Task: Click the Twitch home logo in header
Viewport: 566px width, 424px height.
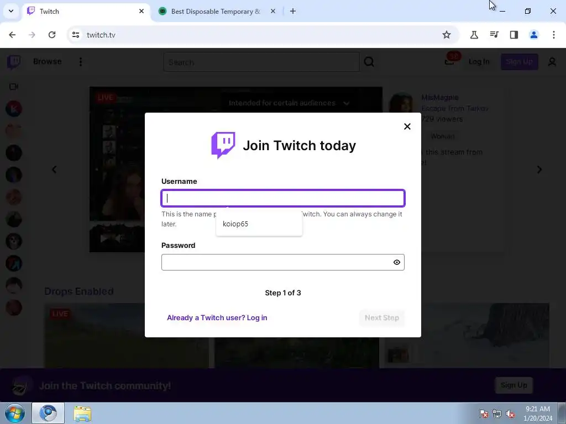Action: (x=14, y=62)
